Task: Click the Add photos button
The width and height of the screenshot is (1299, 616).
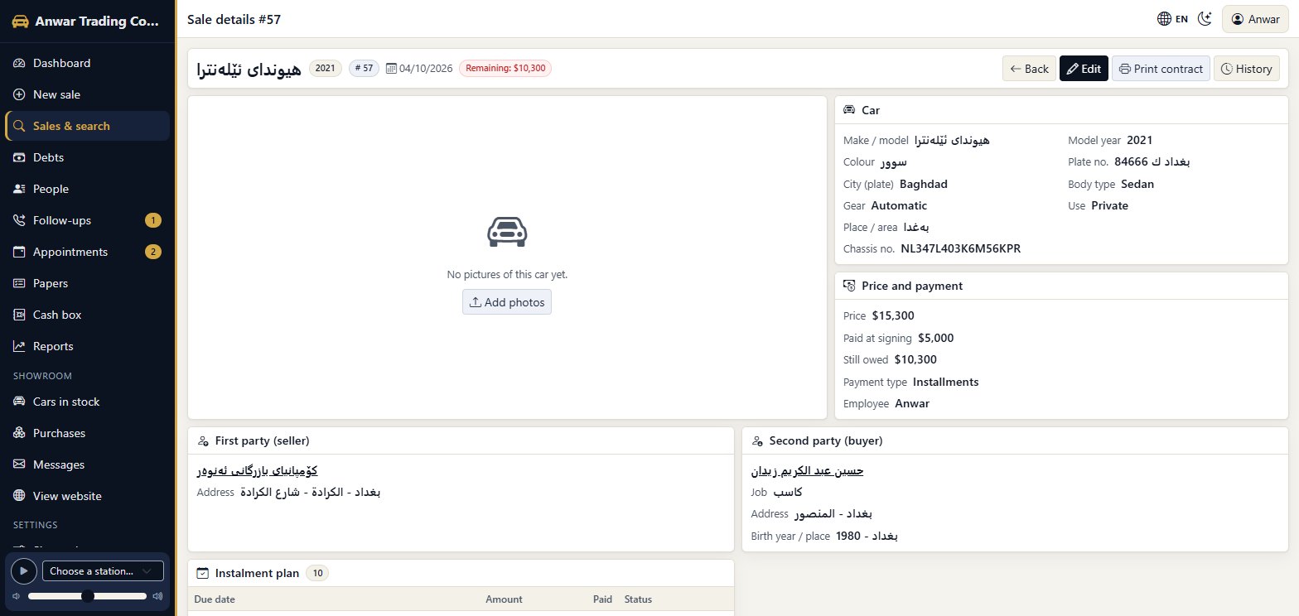Action: (x=507, y=302)
